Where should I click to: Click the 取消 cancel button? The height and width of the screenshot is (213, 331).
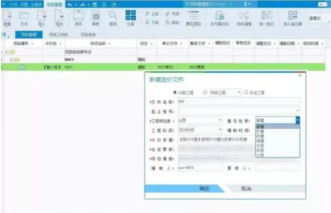coord(246,189)
